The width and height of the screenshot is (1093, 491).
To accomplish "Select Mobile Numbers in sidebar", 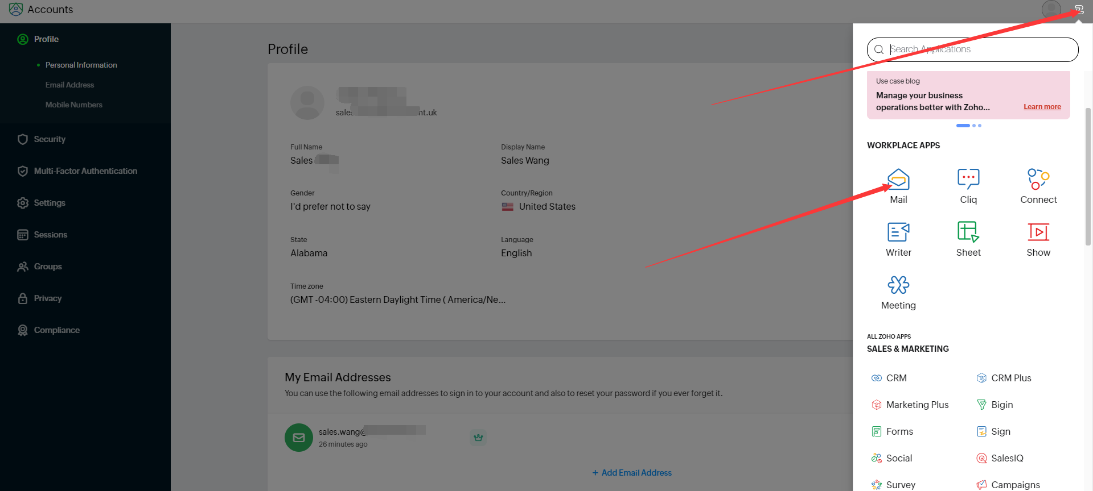I will (74, 105).
